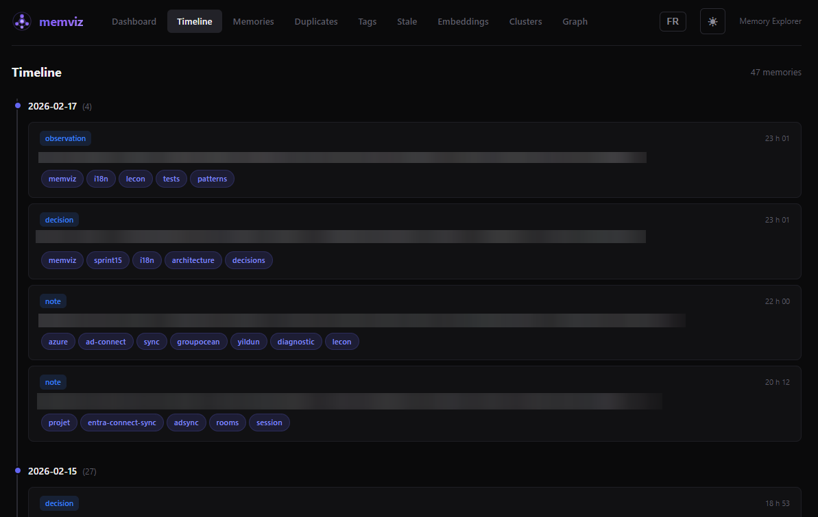Image resolution: width=818 pixels, height=517 pixels.
Task: Click the memviz logo icon
Action: pos(22,21)
